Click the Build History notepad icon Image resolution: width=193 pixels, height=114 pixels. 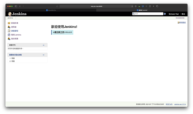(x=9, y=31)
